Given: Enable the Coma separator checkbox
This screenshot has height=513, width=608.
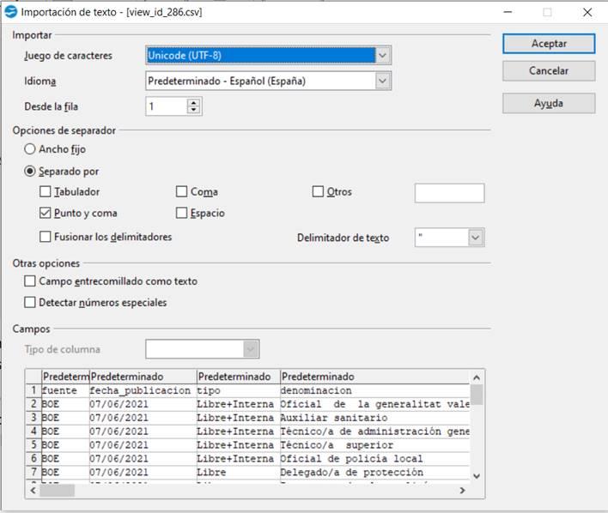Looking at the screenshot, I should [181, 191].
